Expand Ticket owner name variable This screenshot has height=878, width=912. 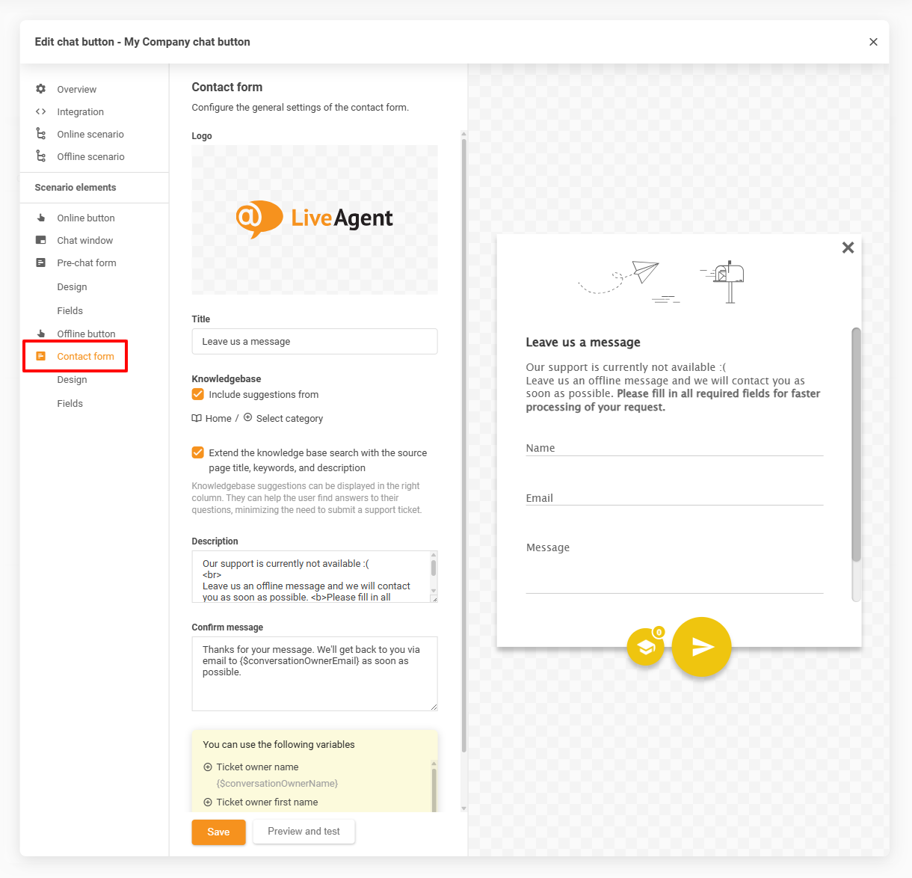(208, 767)
